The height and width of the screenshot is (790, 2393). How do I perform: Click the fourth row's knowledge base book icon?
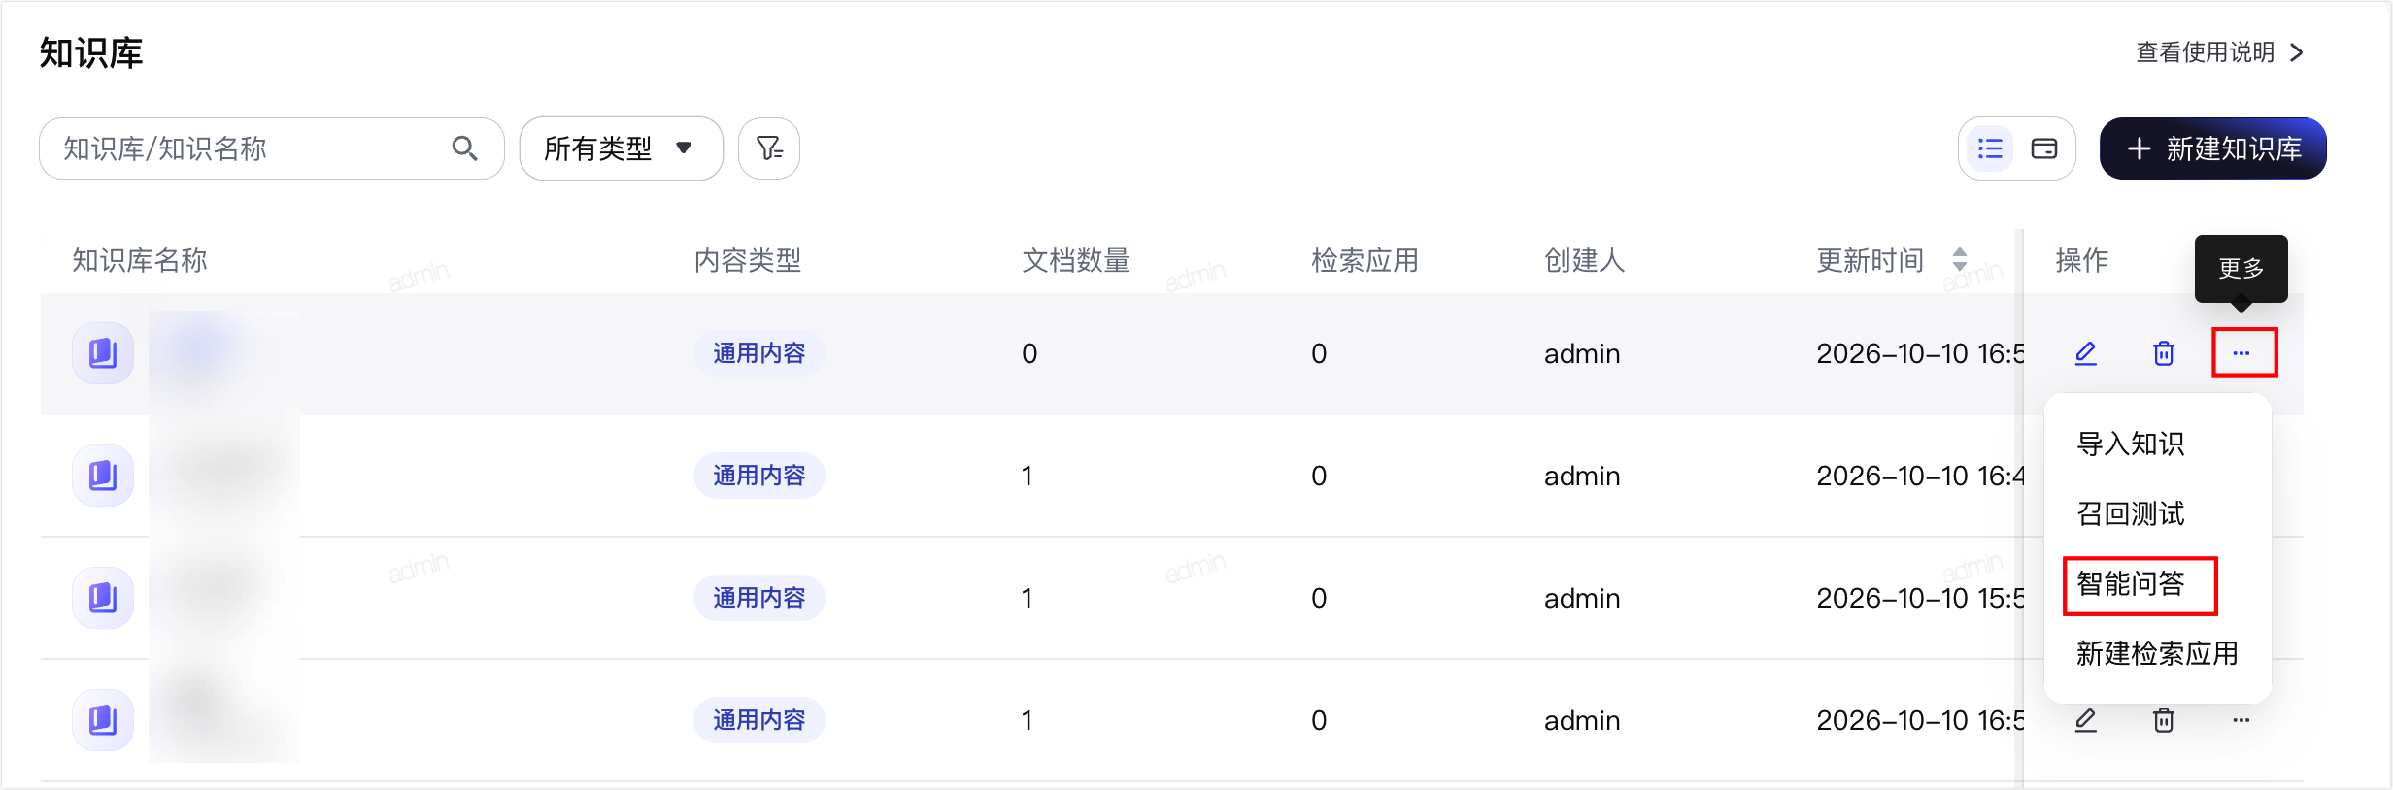point(103,720)
